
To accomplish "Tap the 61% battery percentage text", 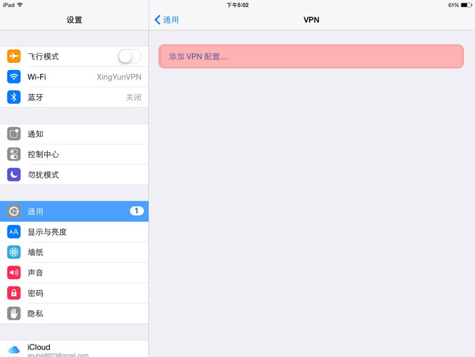I will click(454, 5).
